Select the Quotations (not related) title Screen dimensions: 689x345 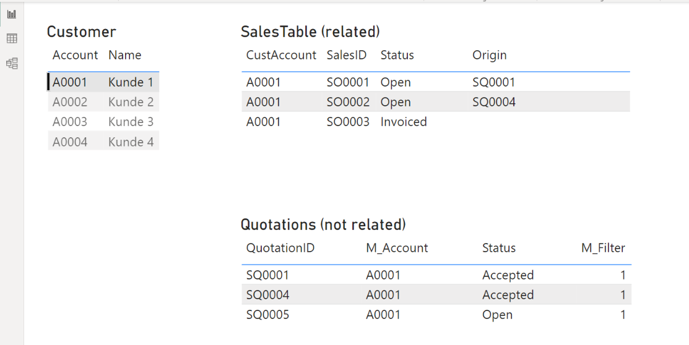click(323, 224)
